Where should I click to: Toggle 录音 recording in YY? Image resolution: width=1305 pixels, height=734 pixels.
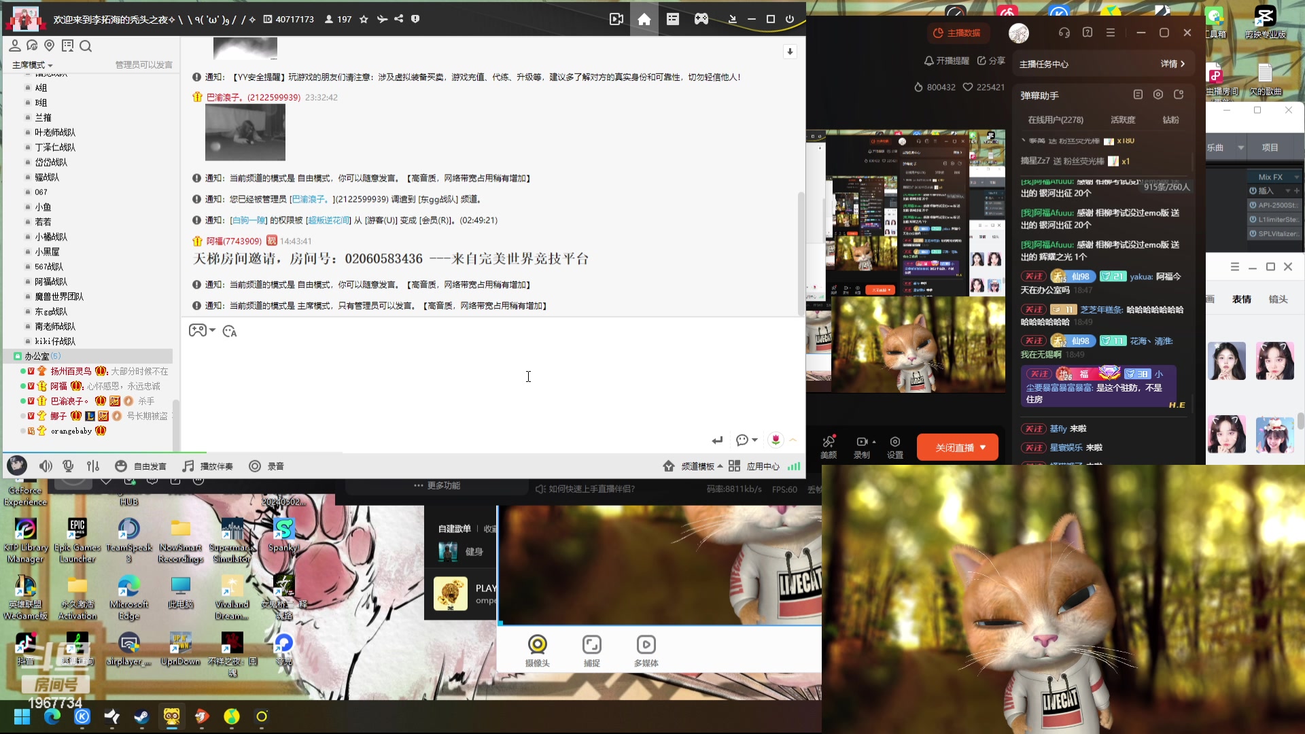click(266, 466)
